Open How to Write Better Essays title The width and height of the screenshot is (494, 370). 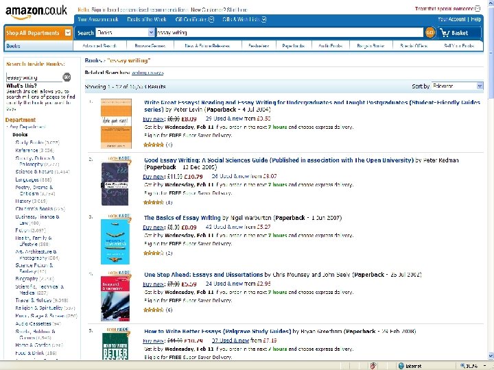point(217,332)
